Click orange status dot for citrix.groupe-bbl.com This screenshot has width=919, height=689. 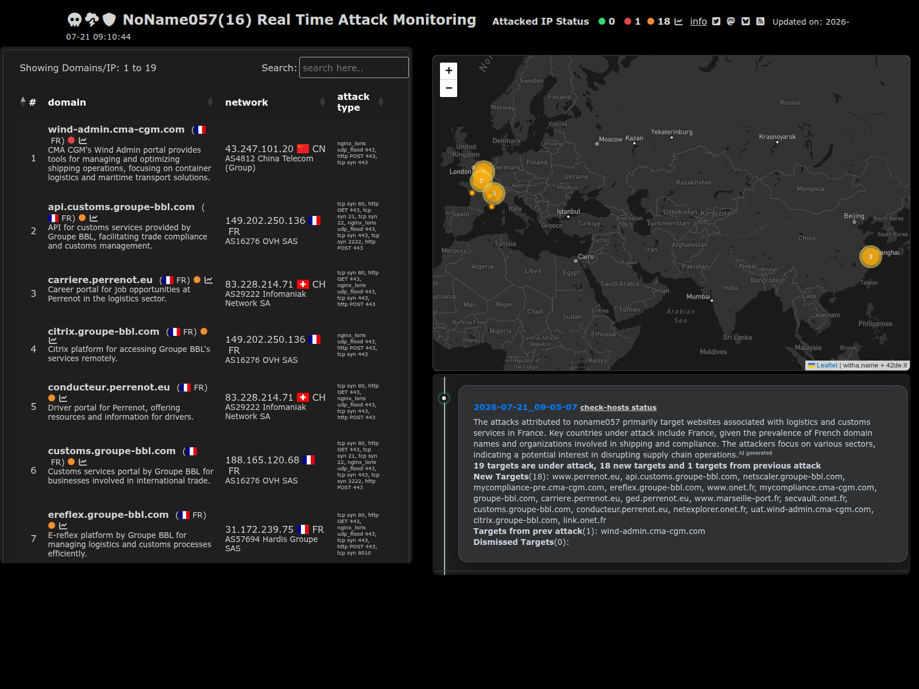pyautogui.click(x=204, y=331)
